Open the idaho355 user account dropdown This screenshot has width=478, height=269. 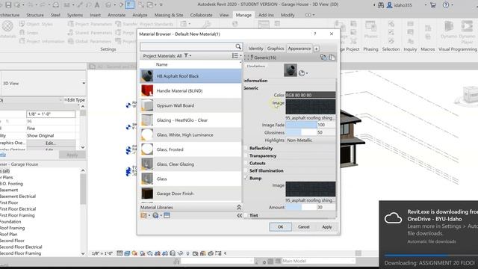pyautogui.click(x=425, y=5)
